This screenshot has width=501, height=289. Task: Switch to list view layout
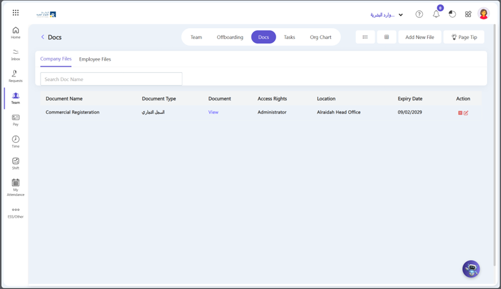365,37
